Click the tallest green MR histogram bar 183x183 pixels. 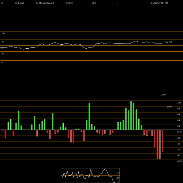[131, 116]
